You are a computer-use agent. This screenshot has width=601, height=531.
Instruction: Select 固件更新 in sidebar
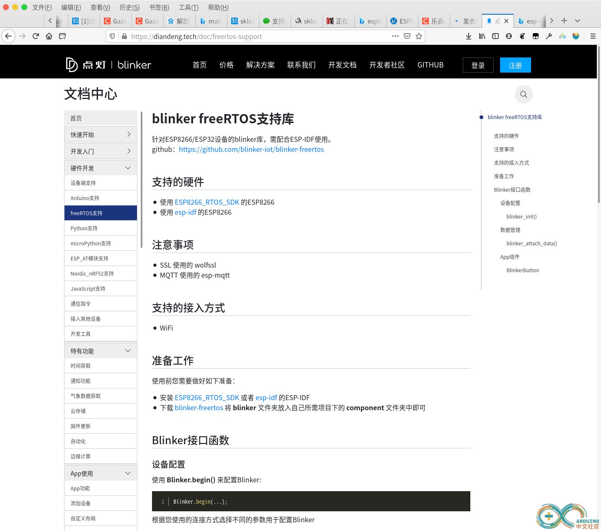(101, 426)
